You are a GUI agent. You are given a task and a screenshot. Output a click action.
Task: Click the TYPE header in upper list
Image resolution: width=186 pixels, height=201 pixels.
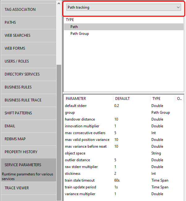click(x=70, y=20)
